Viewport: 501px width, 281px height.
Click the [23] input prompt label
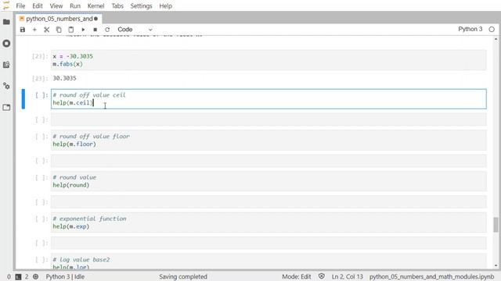40,56
